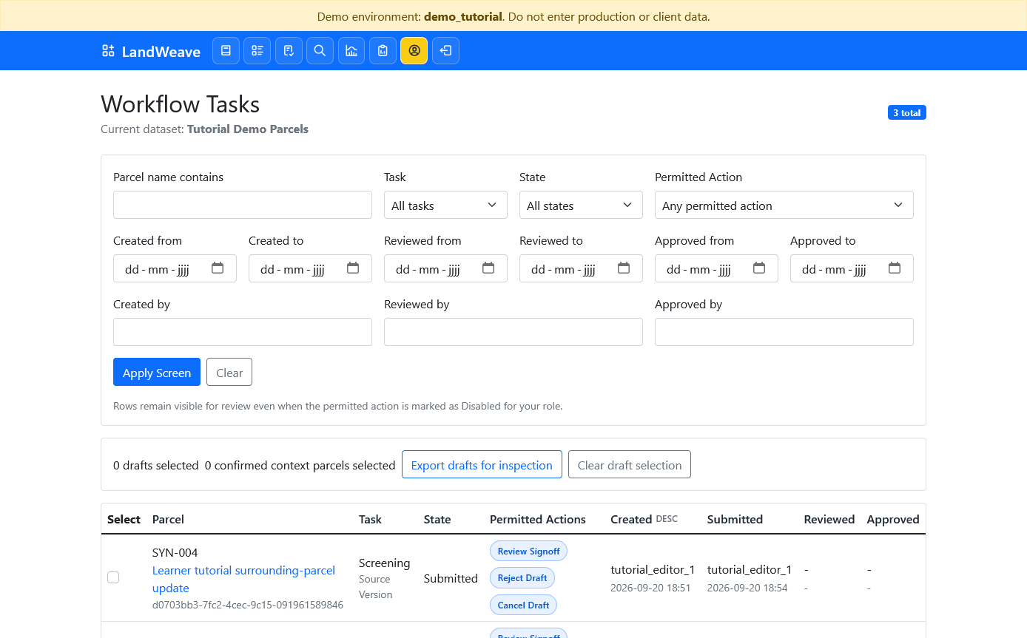Open the document checkmark icon in navbar
Image resolution: width=1027 pixels, height=638 pixels.
(x=289, y=51)
